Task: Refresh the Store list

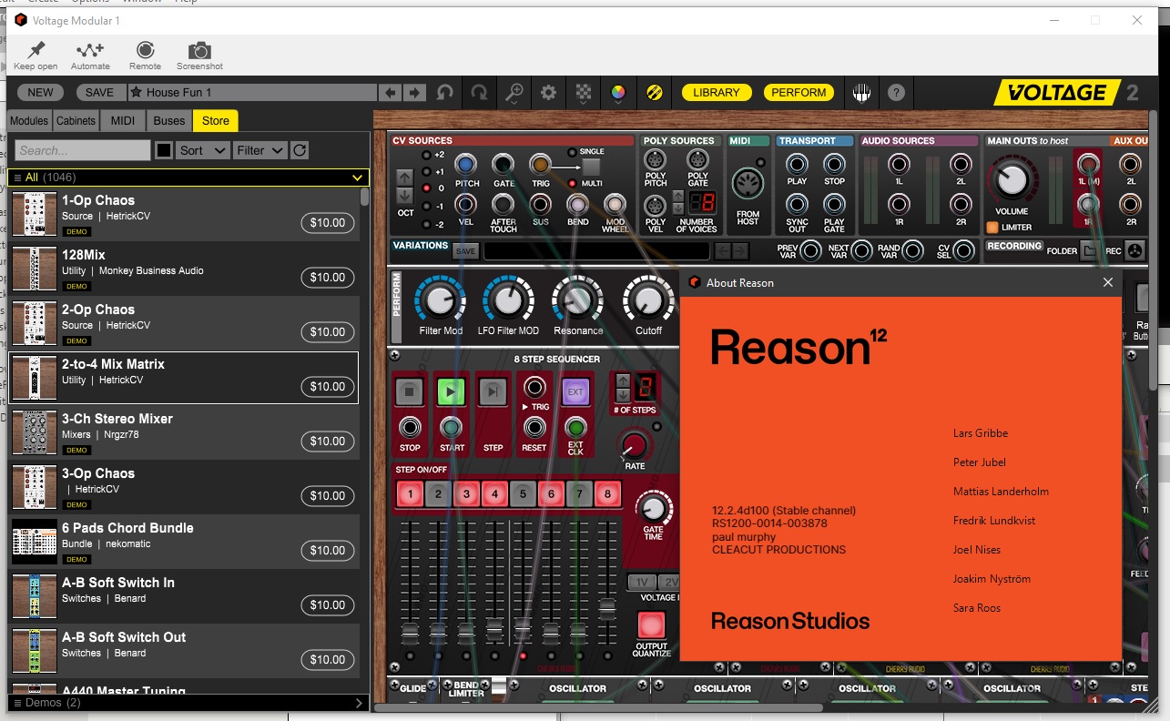Action: pyautogui.click(x=300, y=150)
